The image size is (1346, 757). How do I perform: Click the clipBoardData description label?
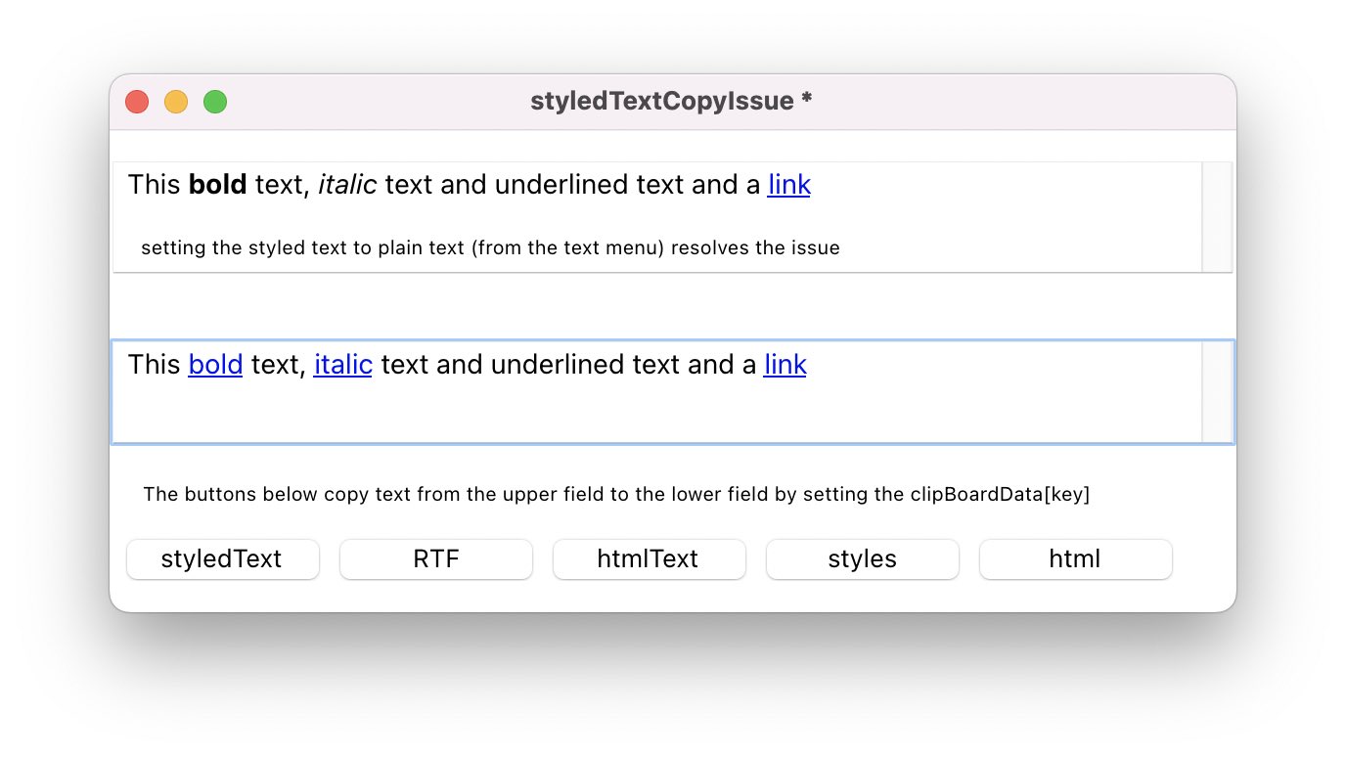615,495
